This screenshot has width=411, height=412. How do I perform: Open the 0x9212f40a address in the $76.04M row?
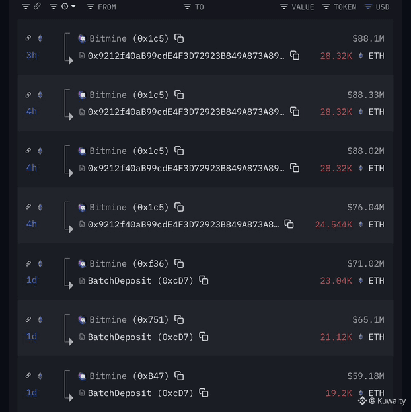[x=183, y=224]
